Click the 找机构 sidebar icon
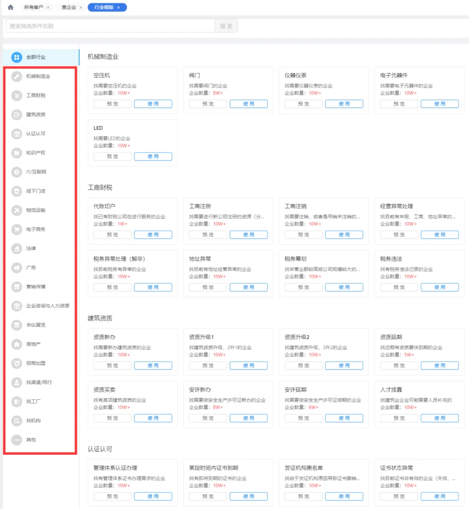This screenshot has width=469, height=509. [17, 421]
